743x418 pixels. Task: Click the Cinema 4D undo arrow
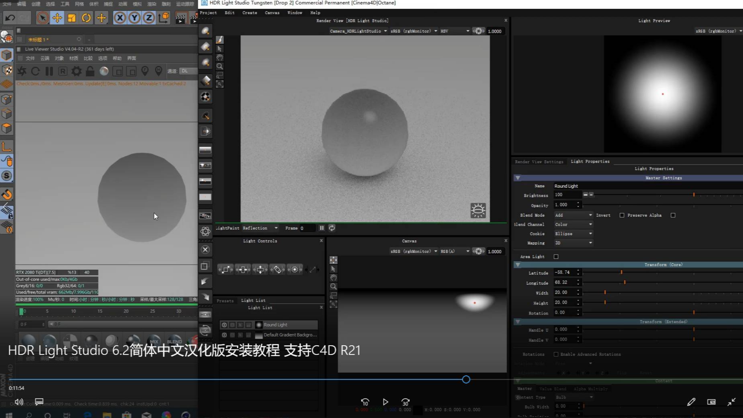[x=10, y=18]
